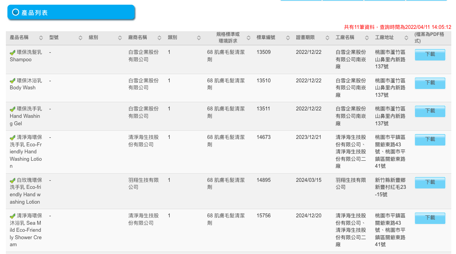Click the 工廠地址 column header text

(384, 37)
